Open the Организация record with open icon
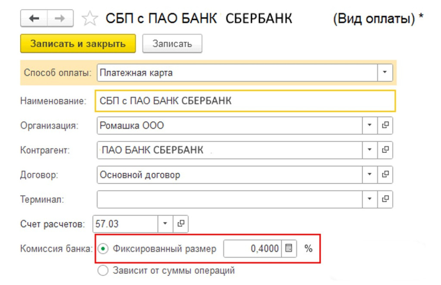 tap(385, 125)
